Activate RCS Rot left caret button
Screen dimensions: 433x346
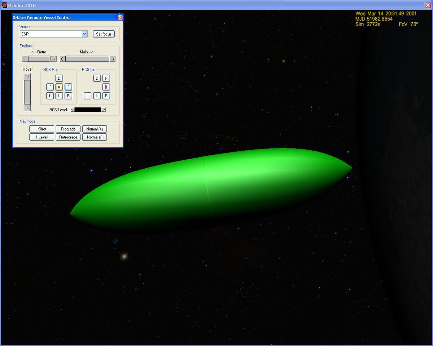pyautogui.click(x=50, y=87)
